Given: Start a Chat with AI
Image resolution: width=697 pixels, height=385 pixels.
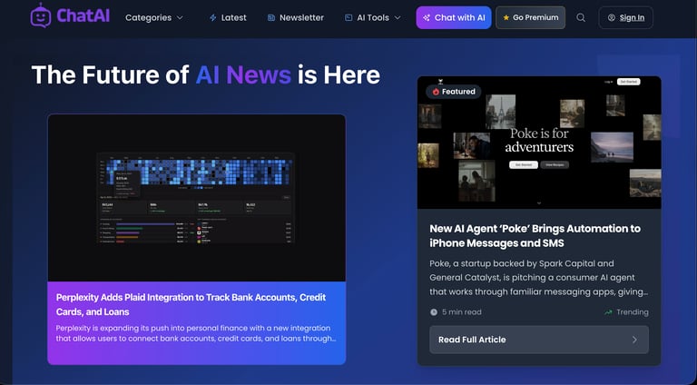Looking at the screenshot, I should (x=454, y=18).
